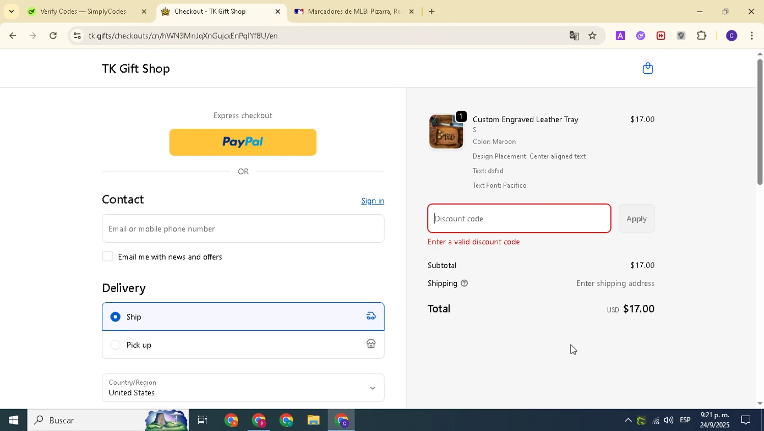Open the red video extension icon
The image size is (764, 431).
(x=661, y=36)
